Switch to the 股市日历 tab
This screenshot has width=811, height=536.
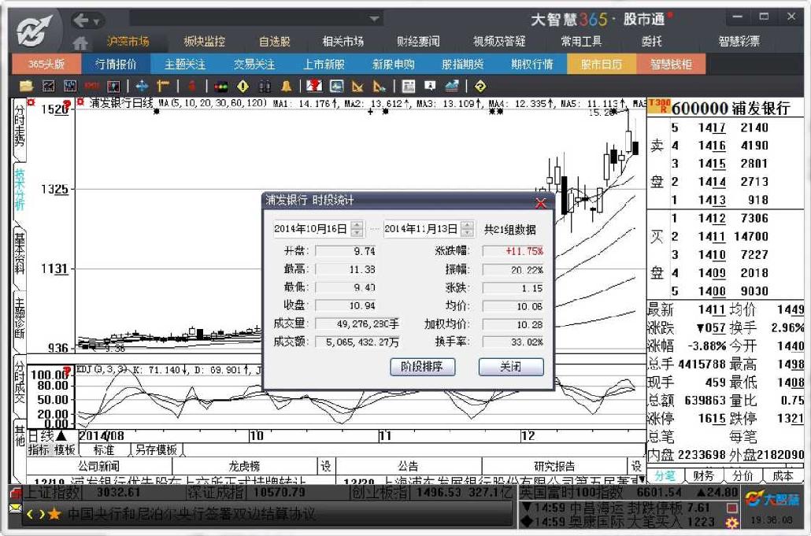601,64
